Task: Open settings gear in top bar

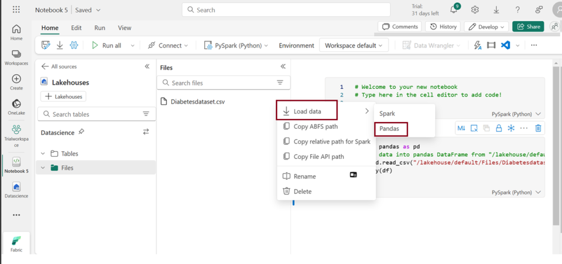Action: coord(475,10)
